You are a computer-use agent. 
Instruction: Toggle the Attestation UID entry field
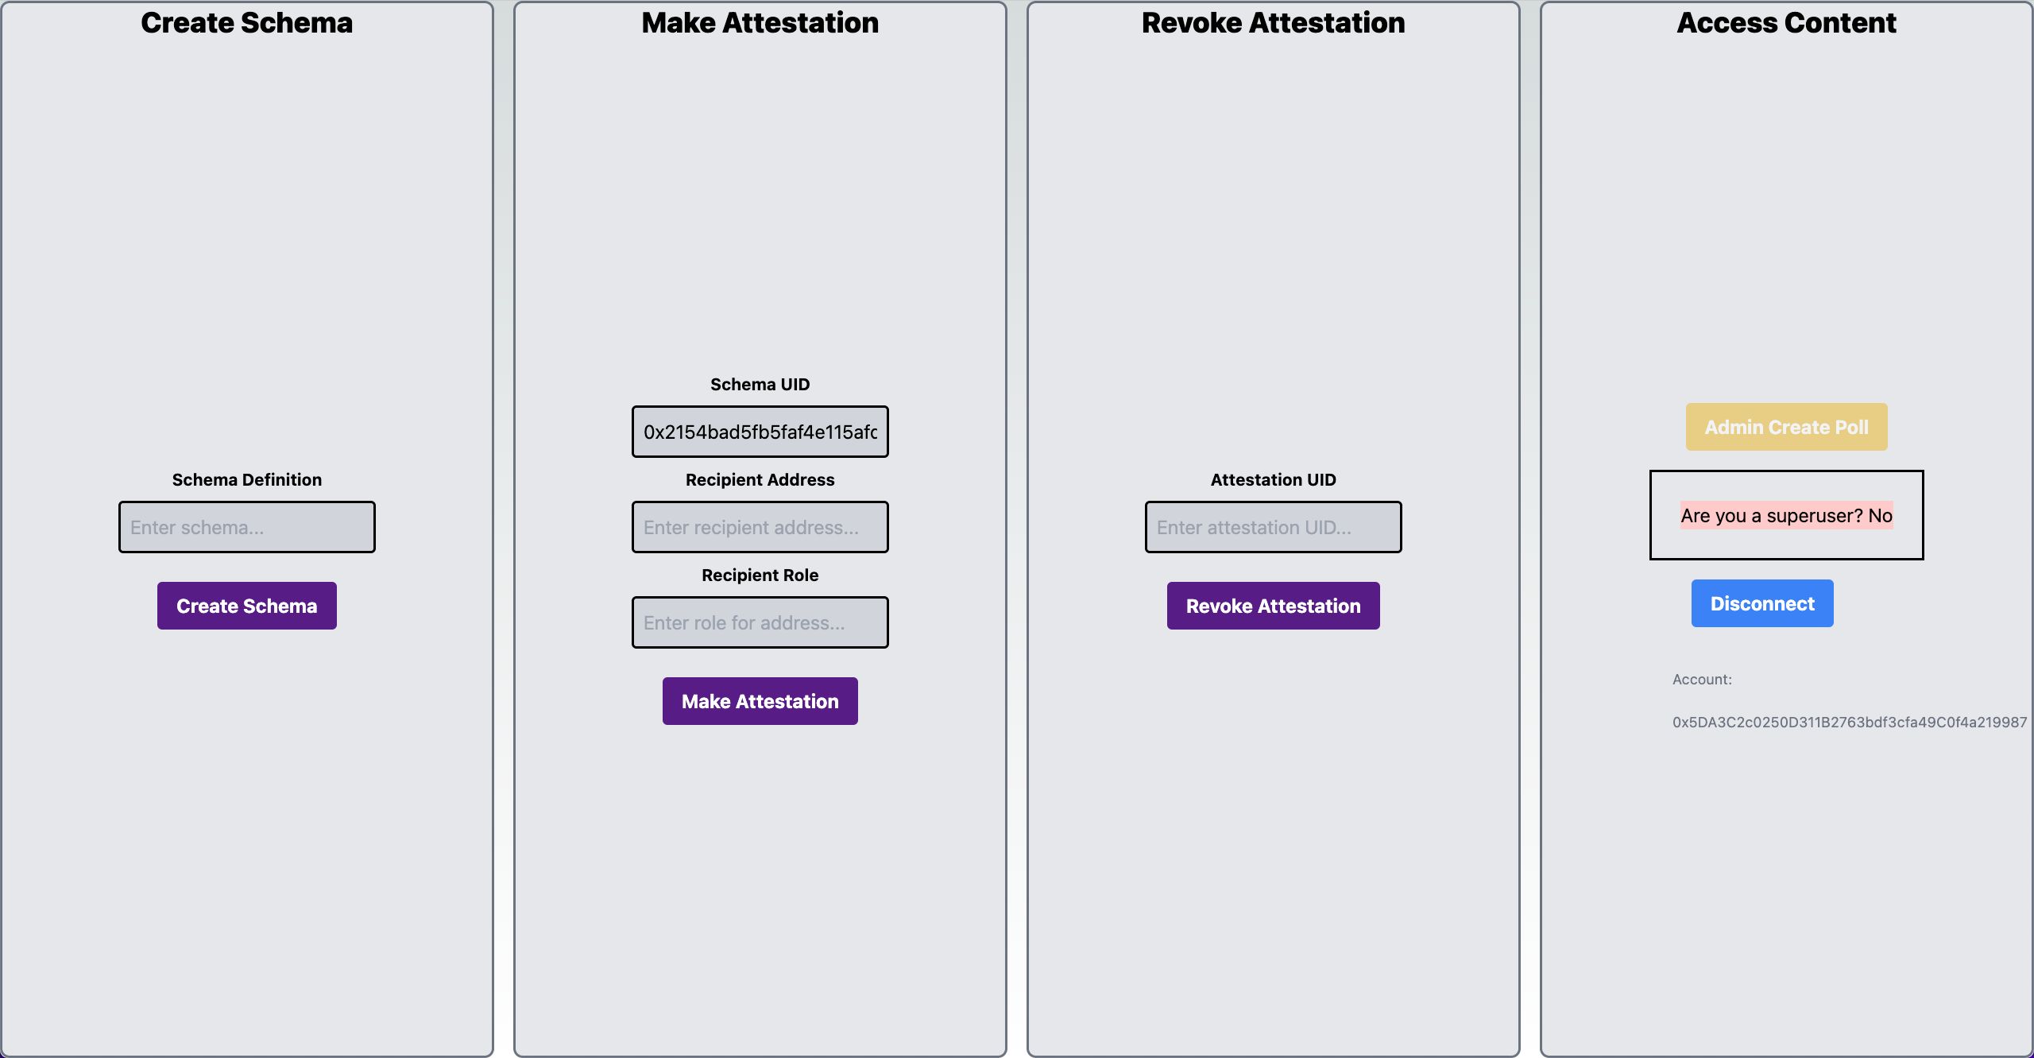tap(1273, 526)
